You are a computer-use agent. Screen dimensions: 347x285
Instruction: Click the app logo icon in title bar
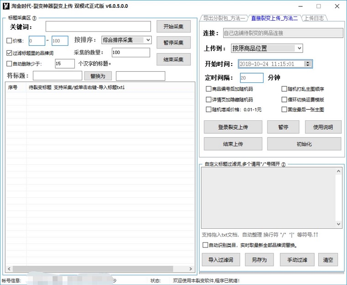click(x=6, y=6)
